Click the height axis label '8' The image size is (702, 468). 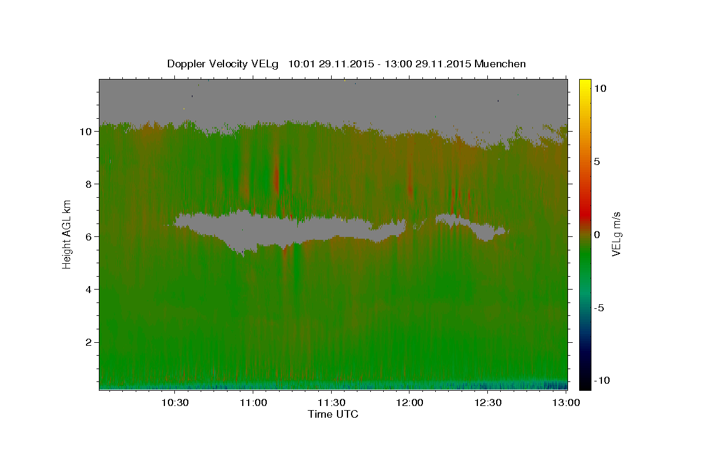89,184
